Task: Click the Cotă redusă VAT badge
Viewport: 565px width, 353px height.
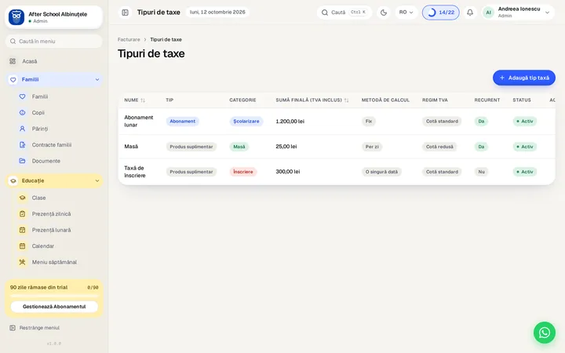Action: (439, 147)
